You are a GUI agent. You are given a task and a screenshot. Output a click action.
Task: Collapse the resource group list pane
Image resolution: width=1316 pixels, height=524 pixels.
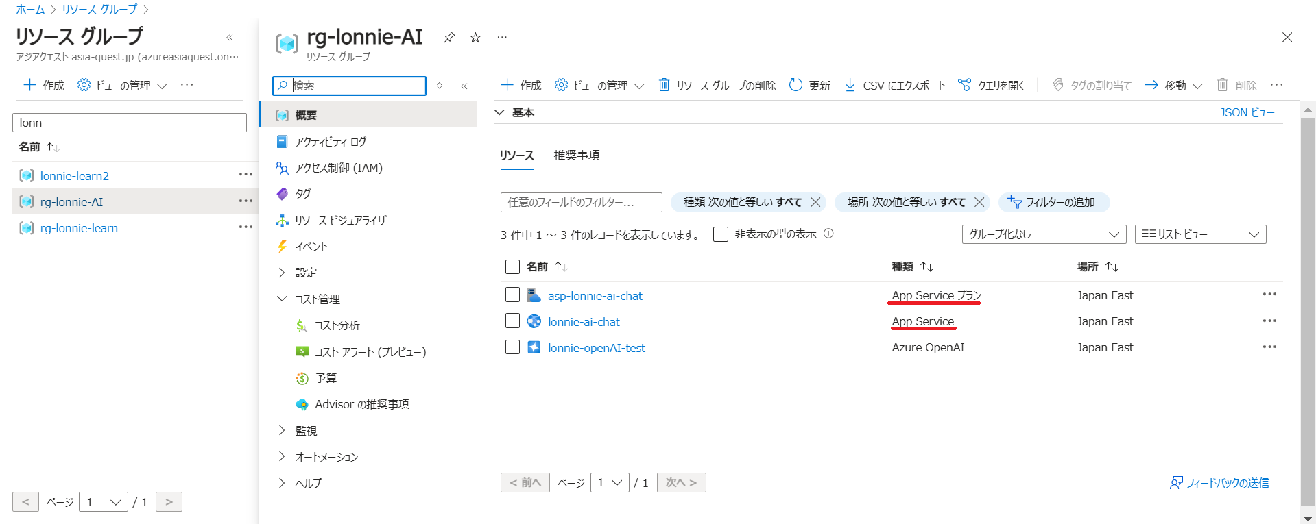point(230,38)
